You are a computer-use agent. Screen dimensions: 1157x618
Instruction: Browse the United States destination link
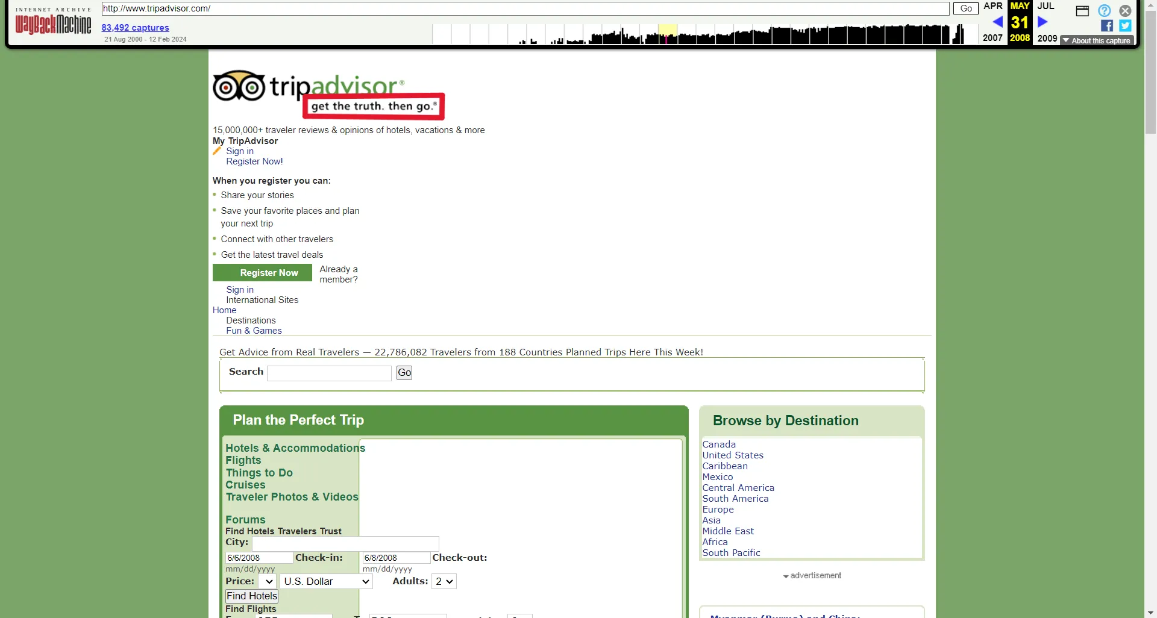pos(733,455)
